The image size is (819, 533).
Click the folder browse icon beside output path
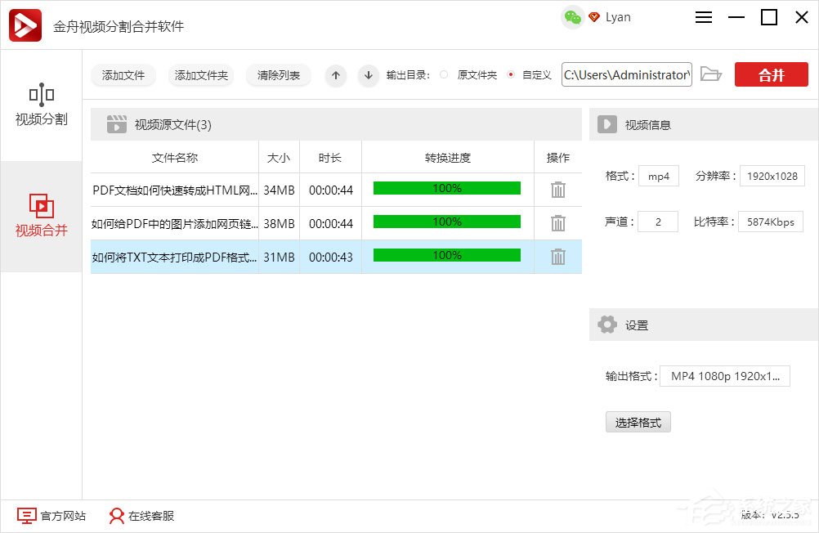tap(710, 74)
